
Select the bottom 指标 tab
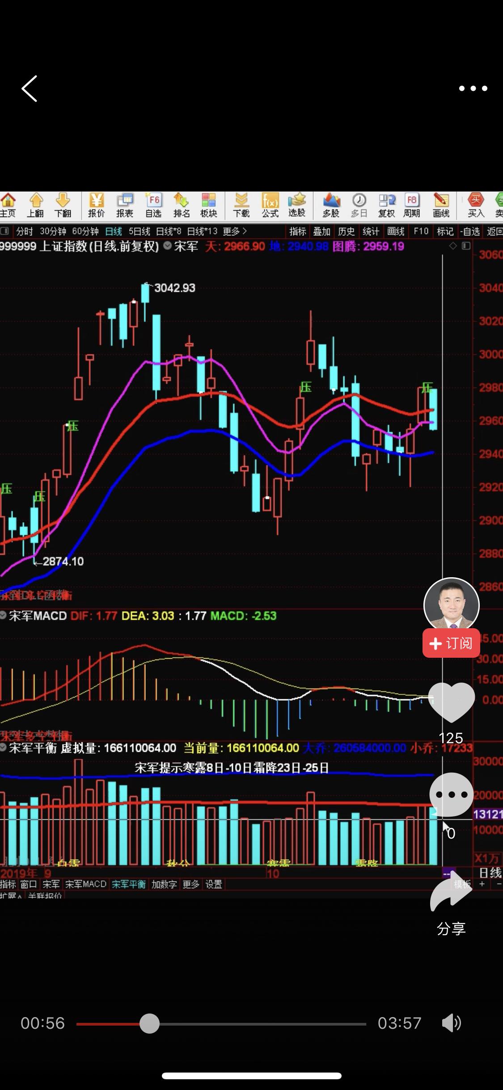(x=8, y=884)
